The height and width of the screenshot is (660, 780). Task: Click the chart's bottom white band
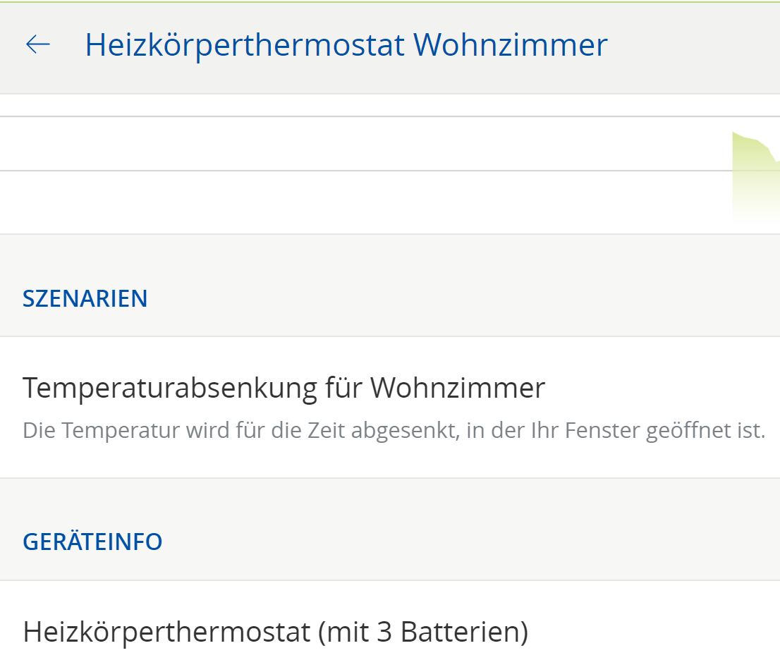(x=353, y=204)
